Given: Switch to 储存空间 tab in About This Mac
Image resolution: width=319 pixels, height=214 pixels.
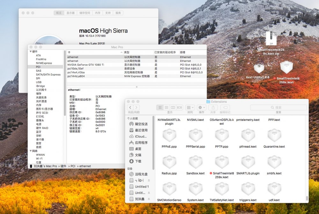Looking at the screenshot, I should click(x=85, y=13).
